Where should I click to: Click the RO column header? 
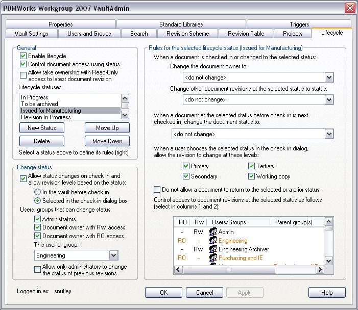(x=182, y=222)
